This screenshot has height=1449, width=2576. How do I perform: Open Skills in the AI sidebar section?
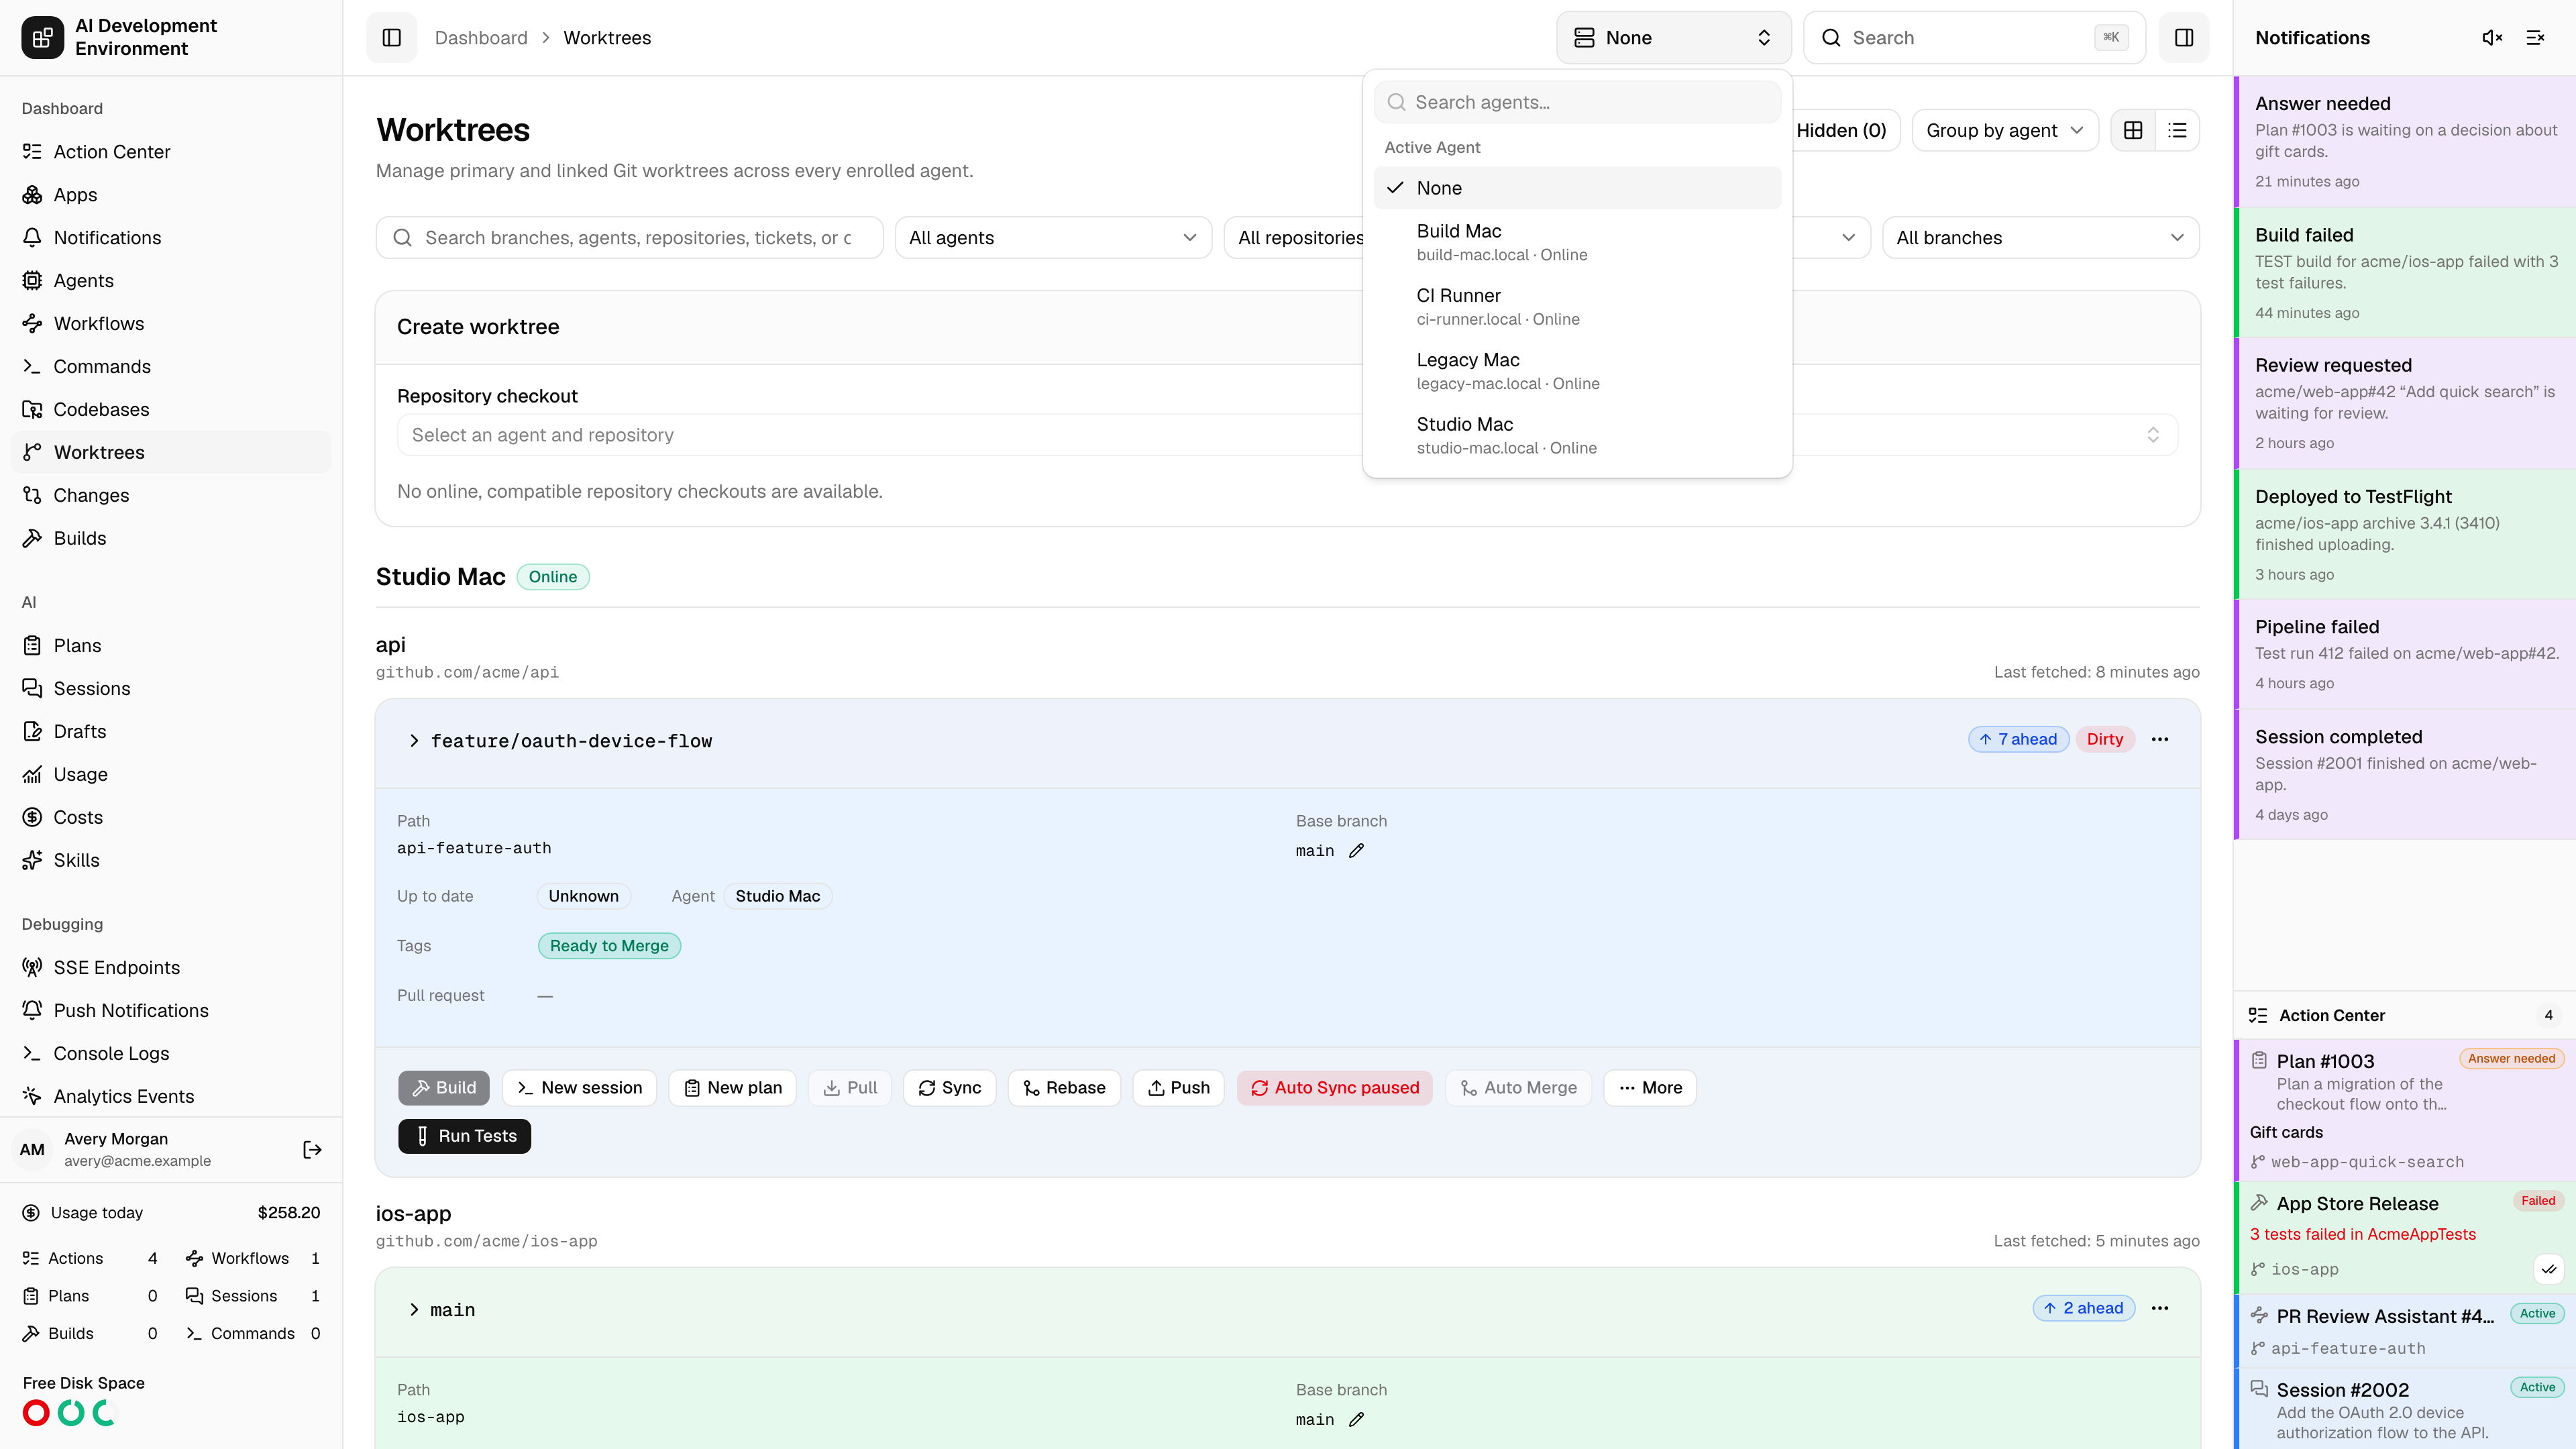click(x=171, y=860)
